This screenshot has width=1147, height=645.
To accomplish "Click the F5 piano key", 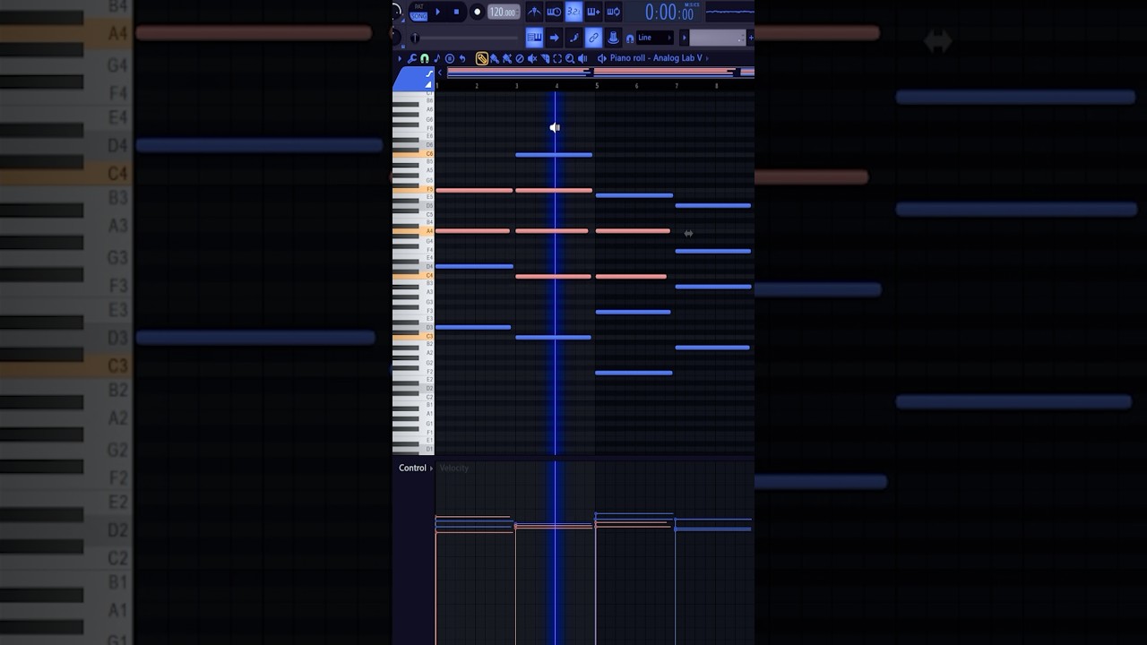I will coord(413,190).
